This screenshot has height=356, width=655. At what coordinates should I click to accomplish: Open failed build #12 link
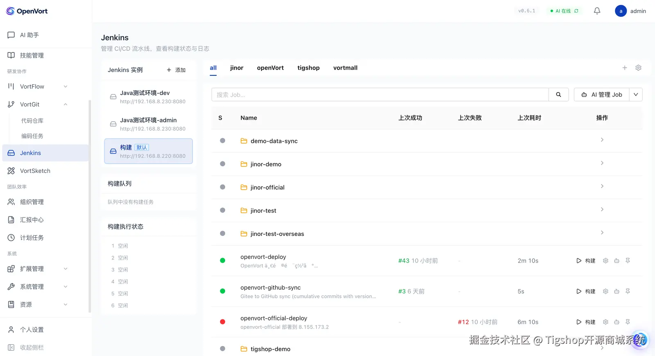coord(463,322)
